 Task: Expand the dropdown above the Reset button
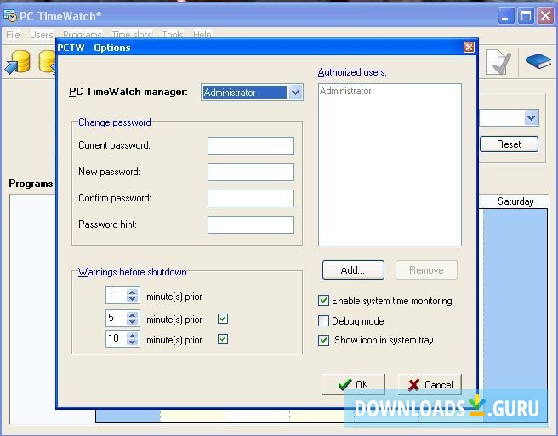531,118
